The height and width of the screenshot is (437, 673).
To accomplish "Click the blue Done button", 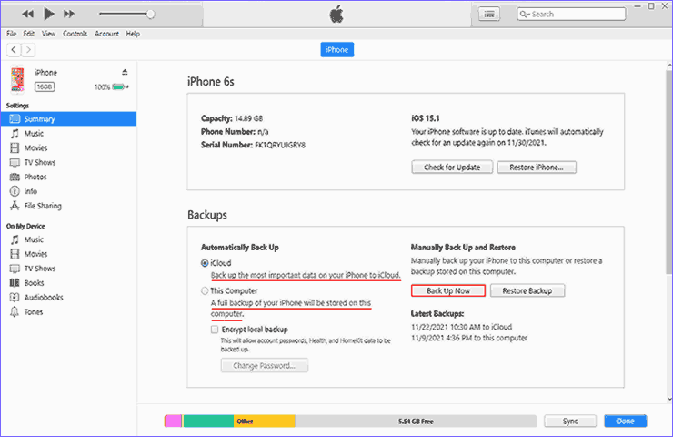I will 626,422.
